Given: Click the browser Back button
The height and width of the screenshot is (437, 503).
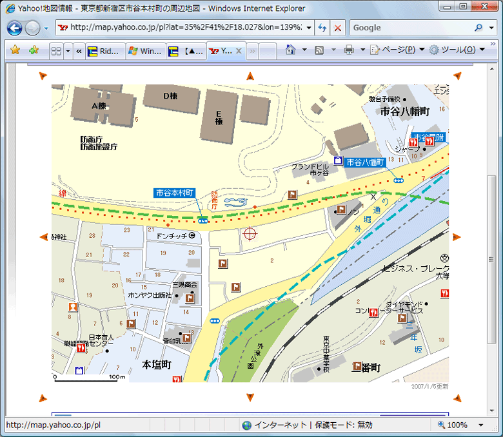Looking at the screenshot, I should (x=15, y=28).
